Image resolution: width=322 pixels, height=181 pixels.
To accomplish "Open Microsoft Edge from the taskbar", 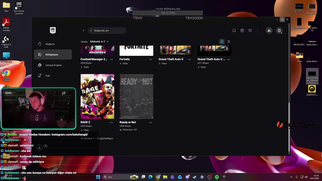I will (x=150, y=177).
